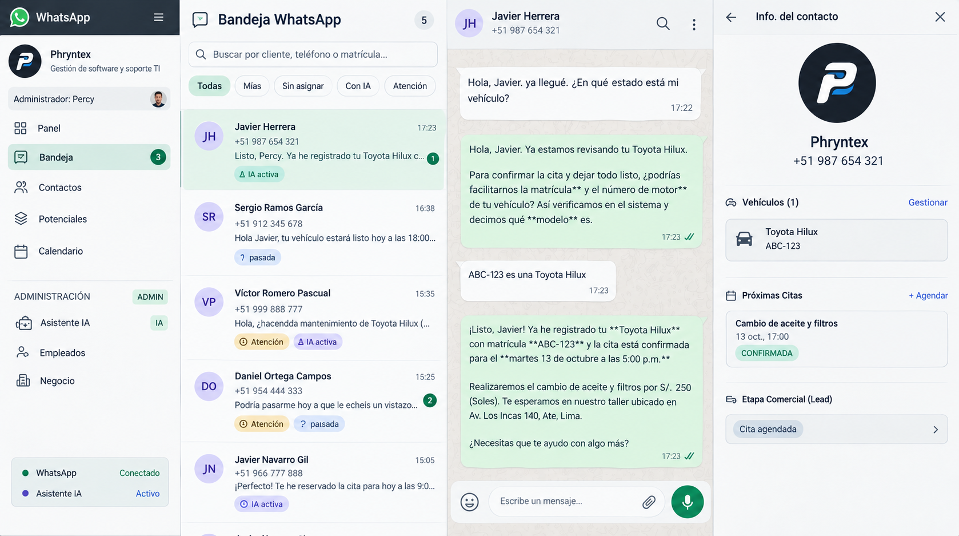
Task: Click the search magnifier in inbox
Action: pos(201,54)
